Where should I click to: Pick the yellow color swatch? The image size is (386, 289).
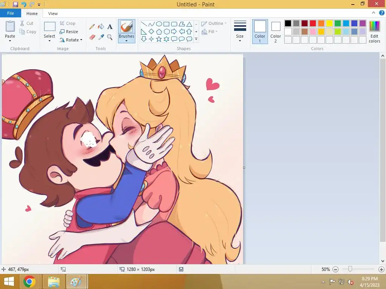[x=329, y=23]
